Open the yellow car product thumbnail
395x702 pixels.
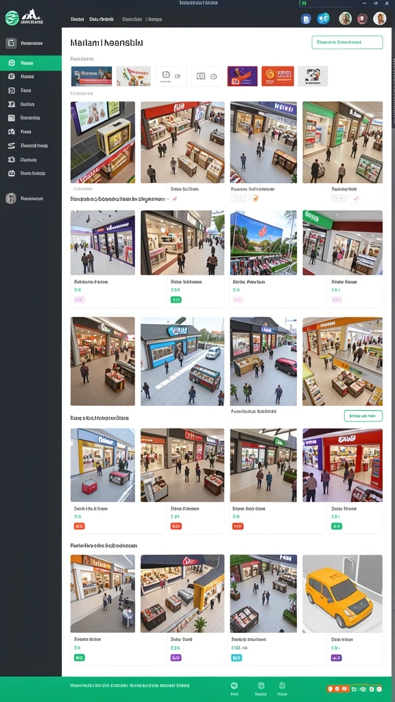point(343,594)
